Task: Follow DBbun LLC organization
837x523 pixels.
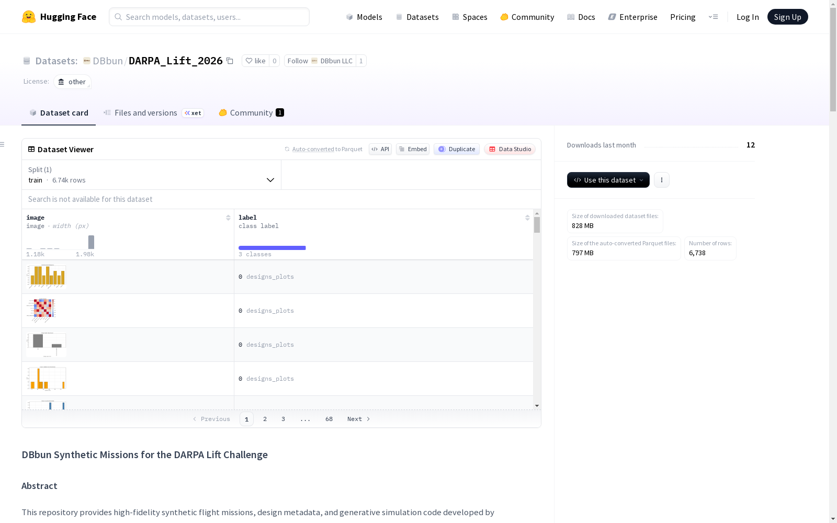Action: 320,61
